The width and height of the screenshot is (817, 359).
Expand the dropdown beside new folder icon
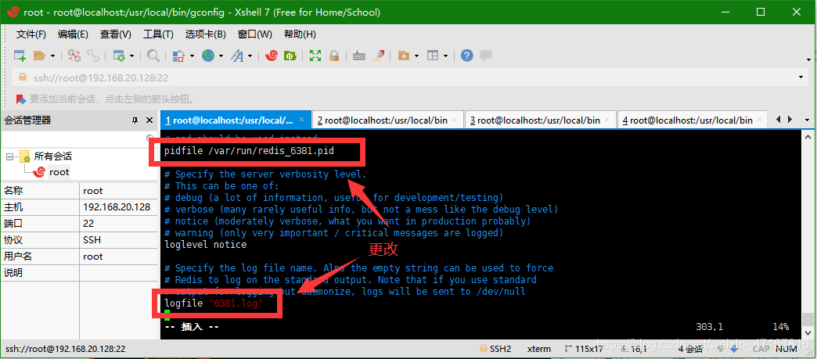tap(416, 56)
